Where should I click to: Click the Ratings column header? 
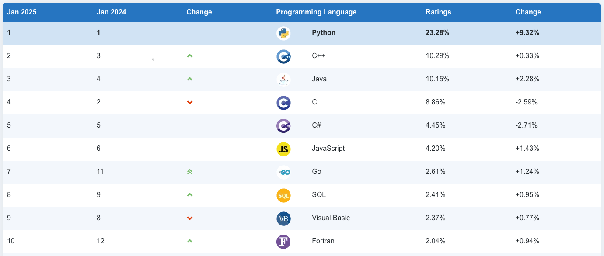pyautogui.click(x=438, y=12)
